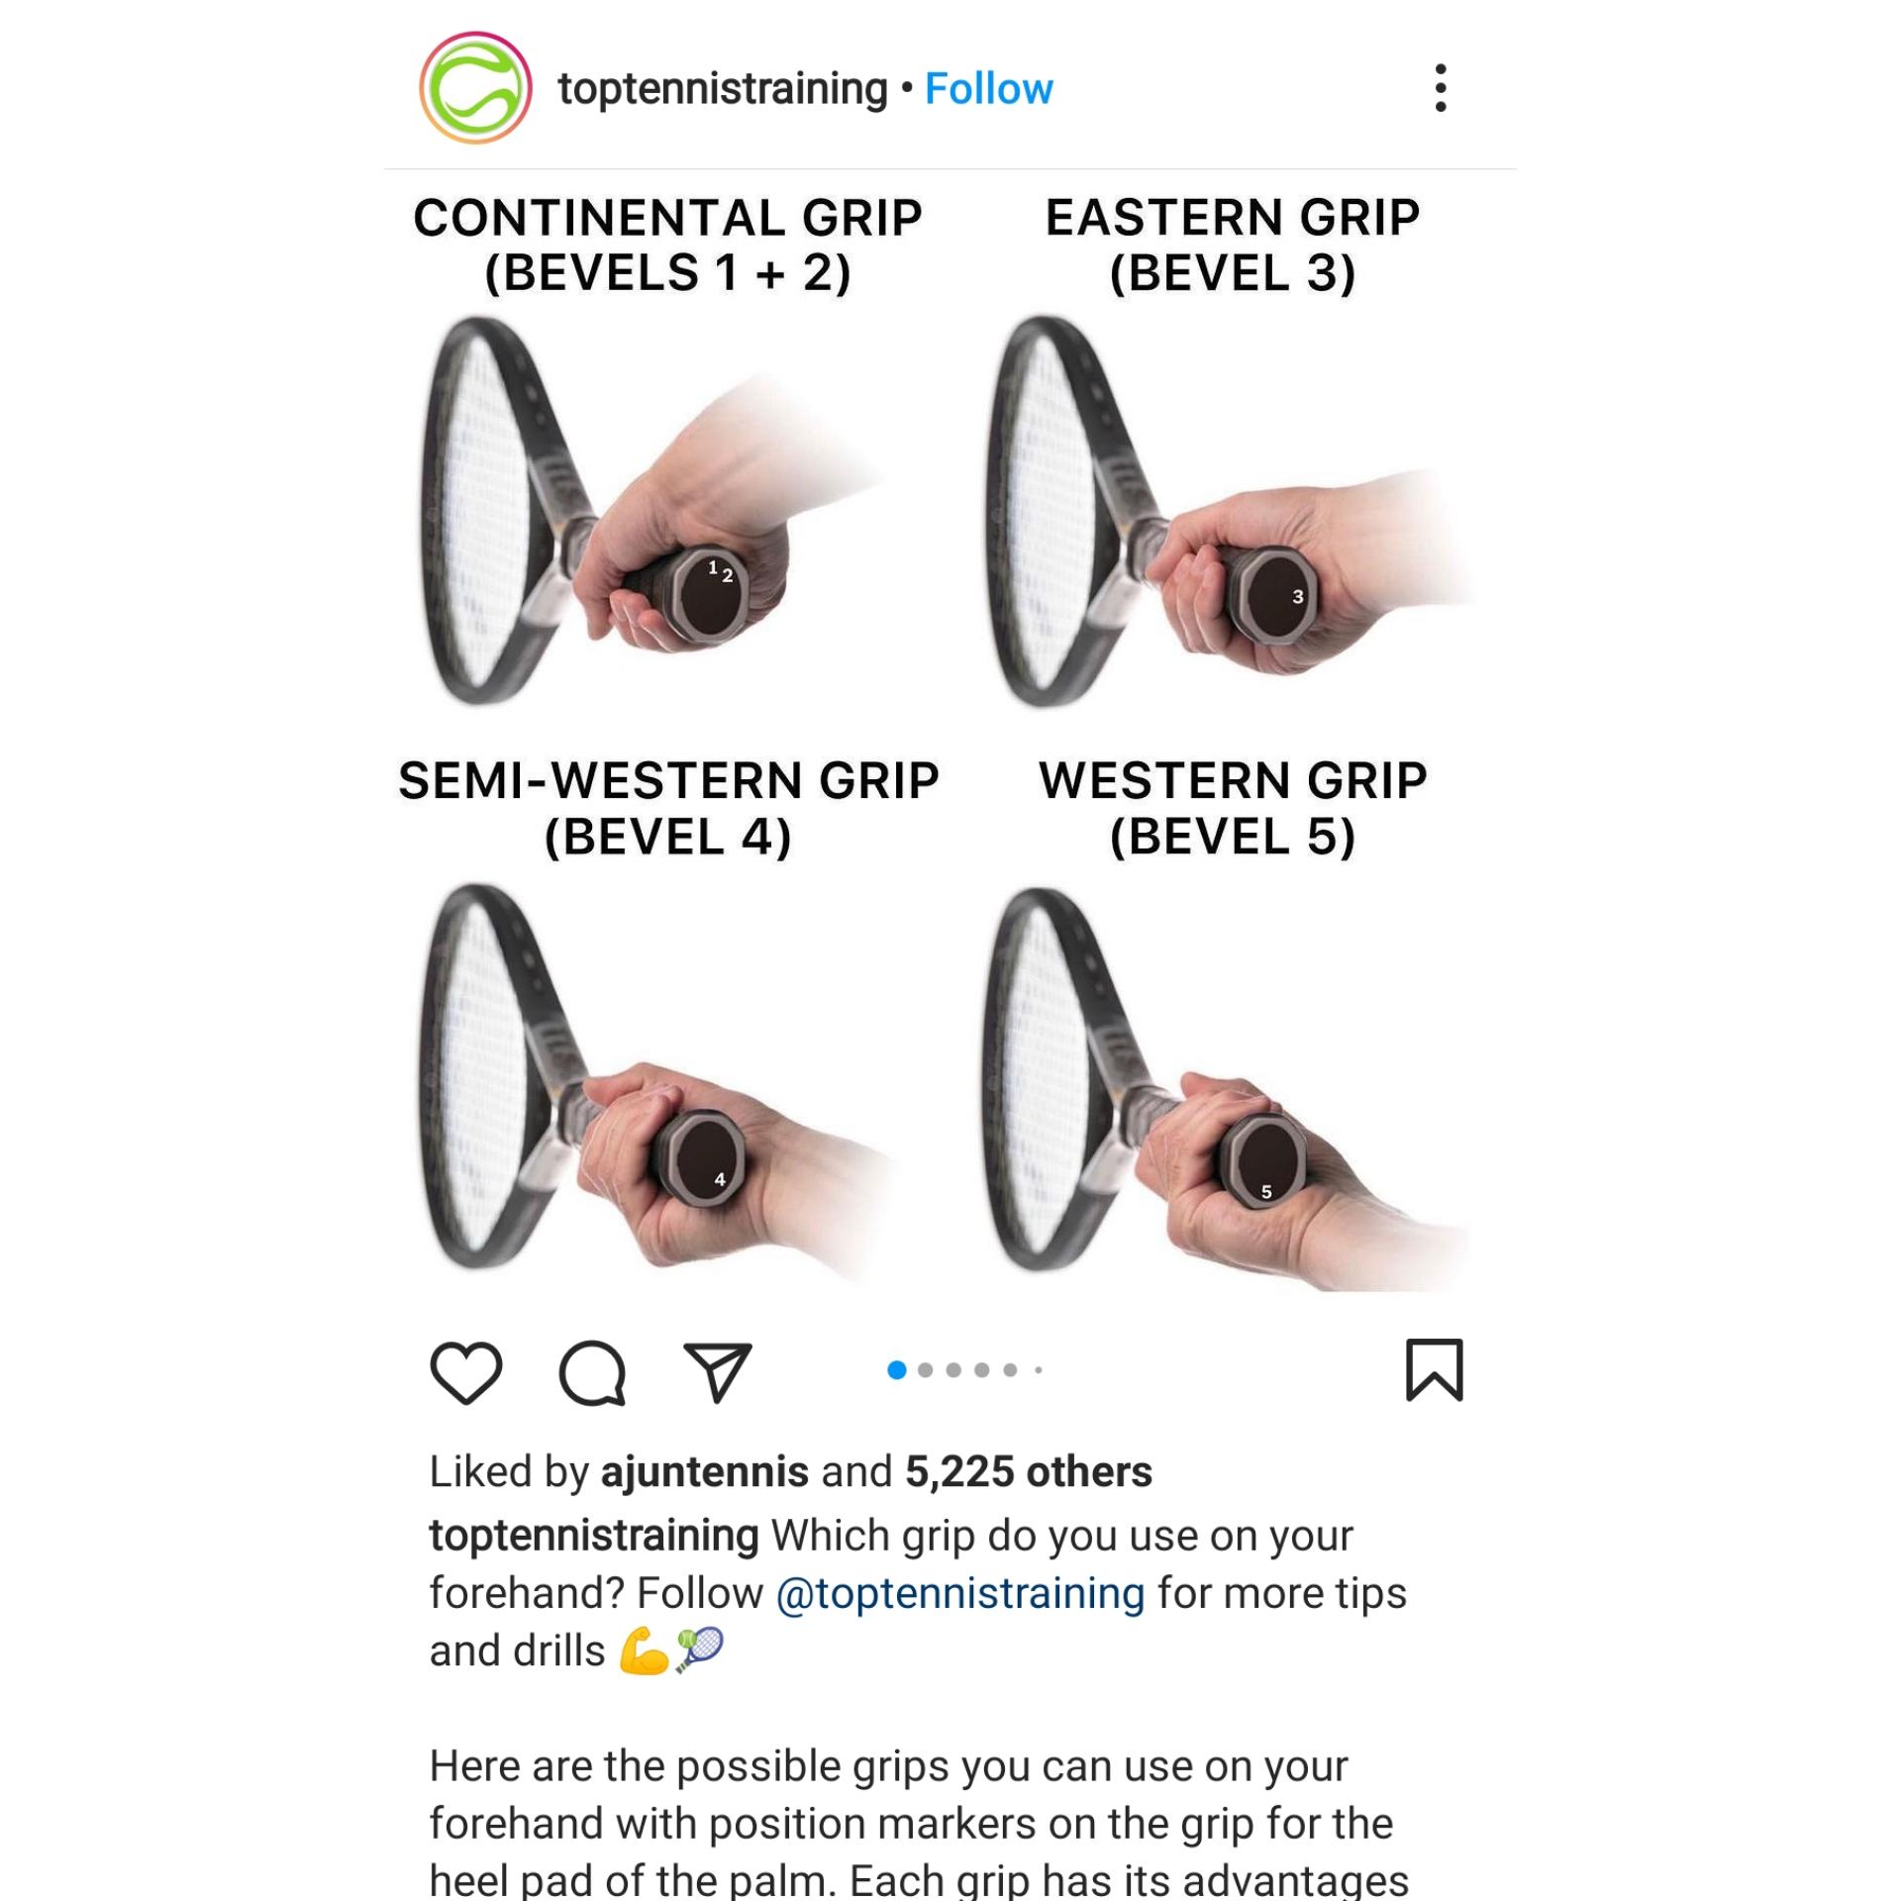Jump to third carousel slide dot
Viewport: 1901px width, 1901px height.
tap(953, 1370)
